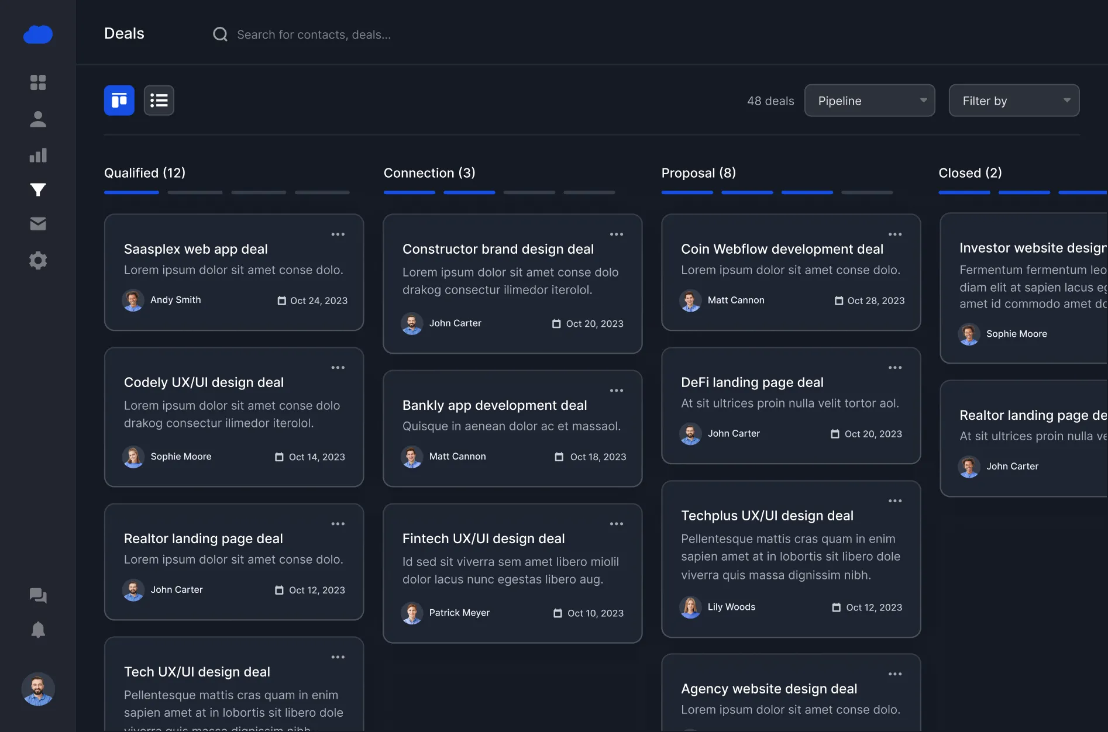1108x732 pixels.
Task: Expand the Pipeline dropdown
Action: click(x=869, y=101)
